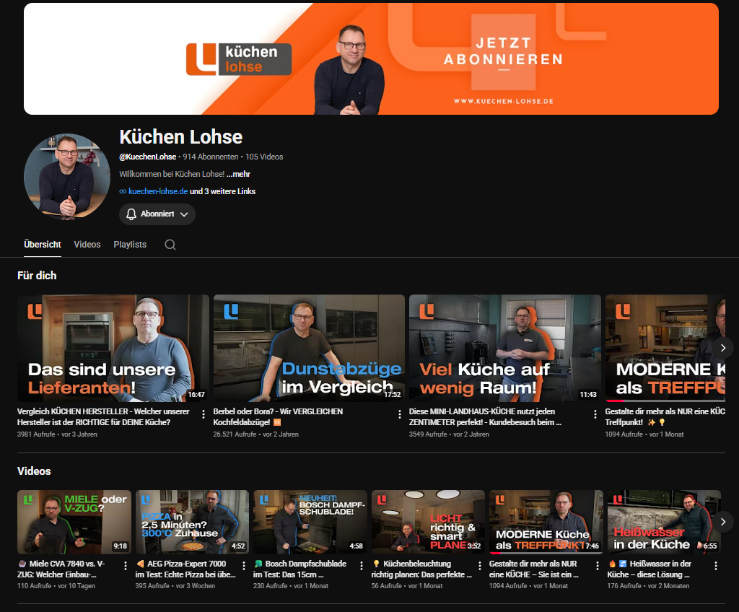
Task: Open options menu for MINI-LANDHAUS-KÜCHE video
Action: 595,414
